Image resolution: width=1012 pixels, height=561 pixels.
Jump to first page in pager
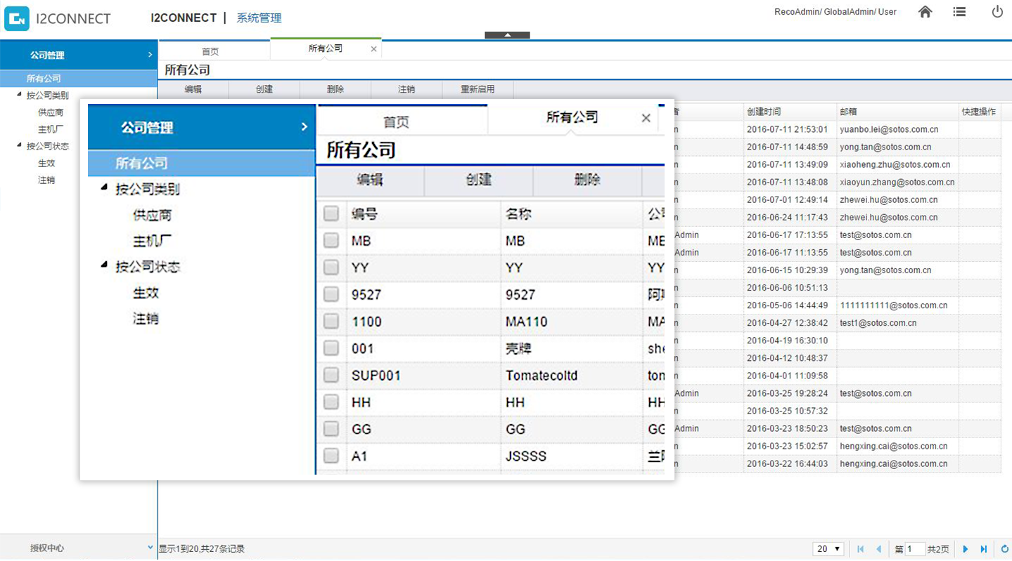tap(860, 549)
